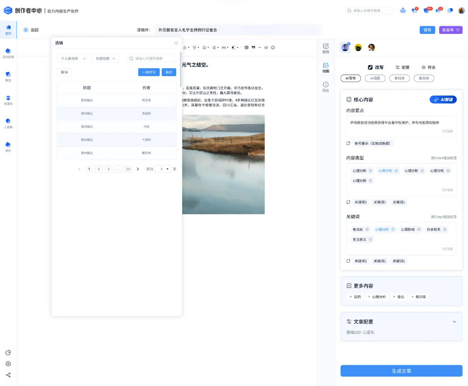The image size is (468, 386).
Task: Remove the 老战友 keyword tag
Action: pyautogui.click(x=367, y=229)
